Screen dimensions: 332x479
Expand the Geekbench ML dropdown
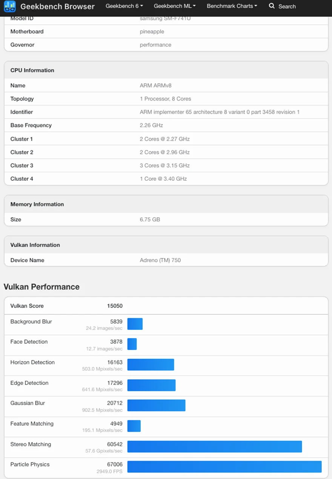coord(175,6)
